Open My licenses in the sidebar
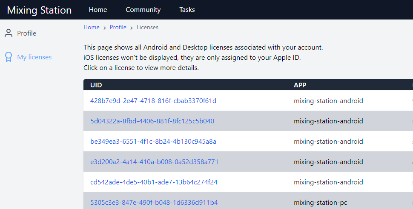 tap(34, 57)
